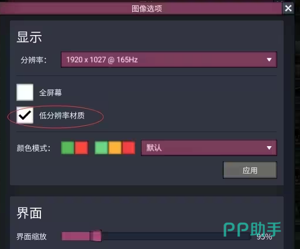The width and height of the screenshot is (300, 249).
Task: Select the red swatch in the two-color pair
Action: (81, 148)
